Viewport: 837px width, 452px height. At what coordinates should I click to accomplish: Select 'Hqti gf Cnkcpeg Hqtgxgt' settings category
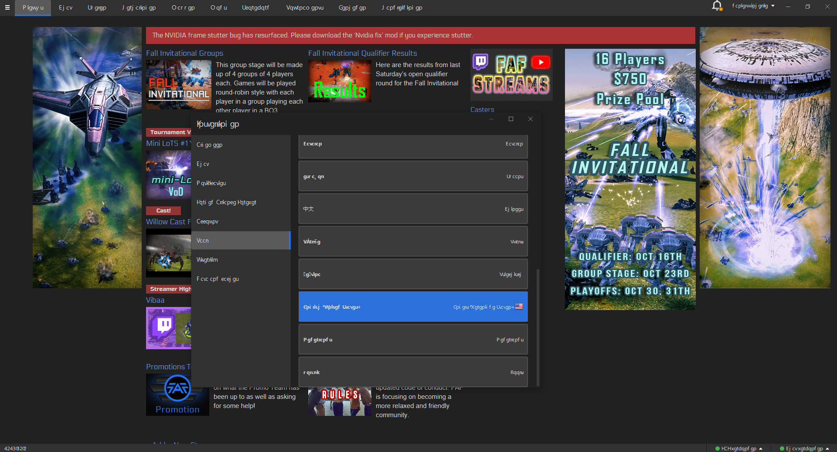click(x=241, y=202)
